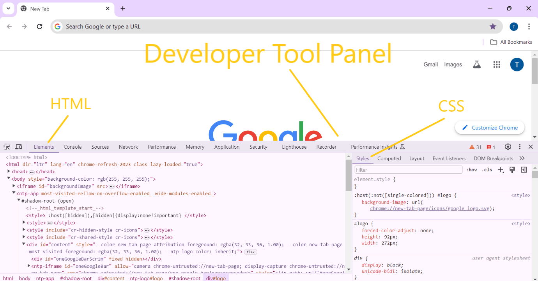Open the DOM Breakpoints pane

coord(494,158)
